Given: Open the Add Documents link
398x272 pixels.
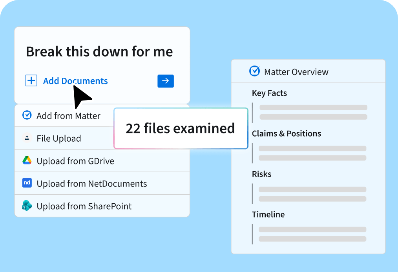Looking at the screenshot, I should pyautogui.click(x=75, y=81).
